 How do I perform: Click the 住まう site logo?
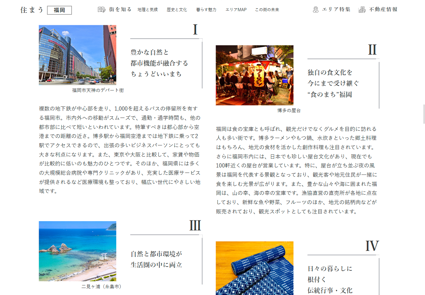(x=32, y=10)
